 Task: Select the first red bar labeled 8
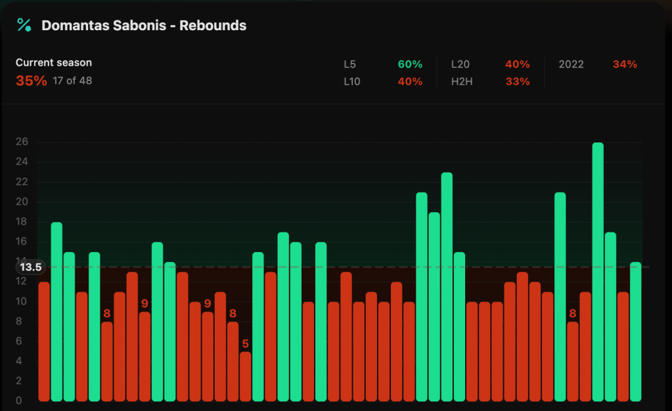(x=107, y=361)
